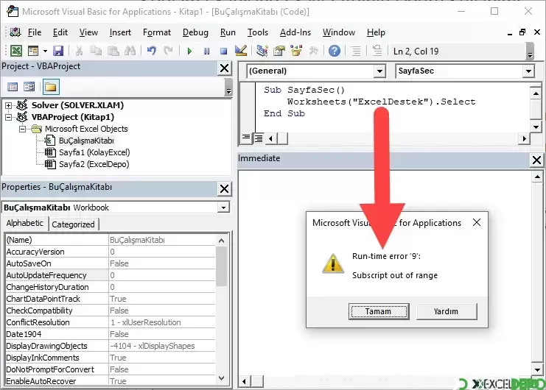Image resolution: width=546 pixels, height=390 pixels.
Task: Click the Paste clipboard icon
Action: click(x=113, y=51)
